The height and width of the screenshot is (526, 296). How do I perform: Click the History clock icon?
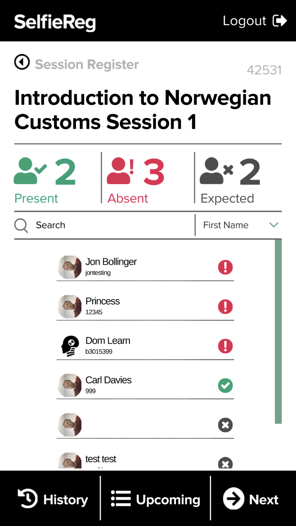coord(28,498)
